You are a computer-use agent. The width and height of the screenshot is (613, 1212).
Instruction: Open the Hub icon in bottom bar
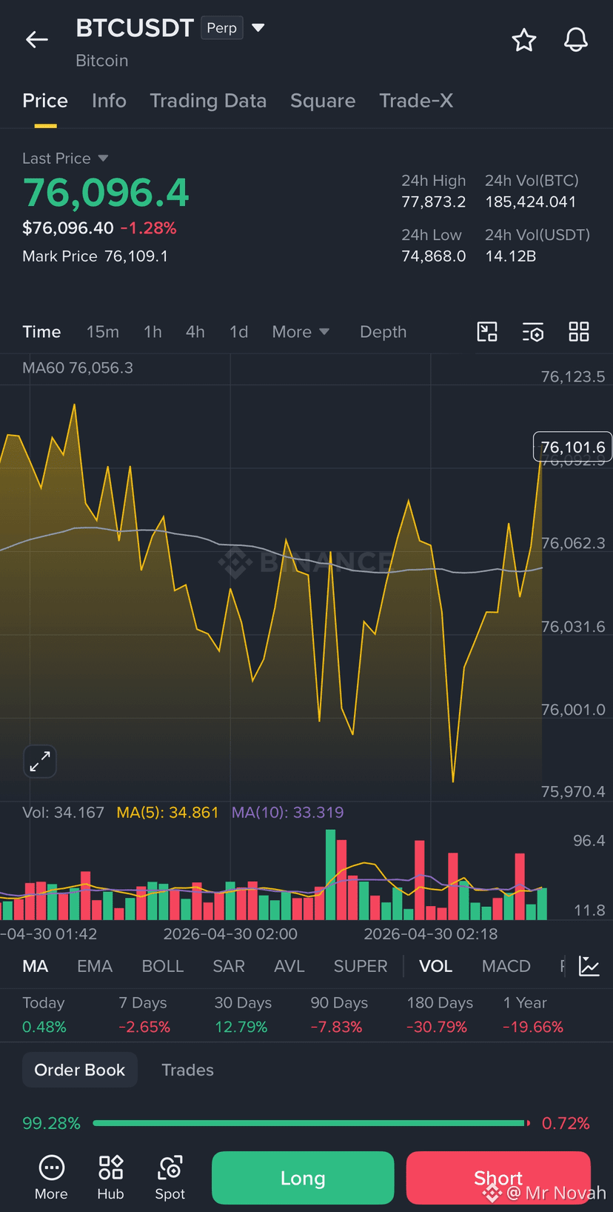tap(110, 1177)
